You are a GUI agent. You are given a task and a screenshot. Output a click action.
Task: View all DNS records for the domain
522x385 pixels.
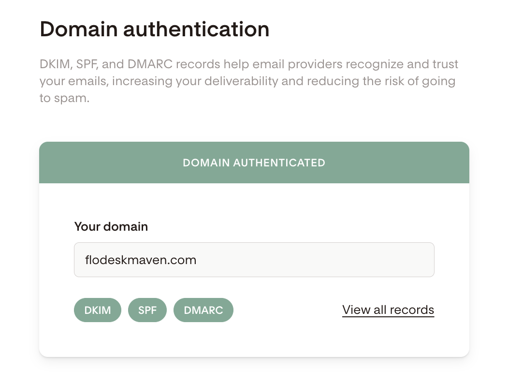click(388, 310)
